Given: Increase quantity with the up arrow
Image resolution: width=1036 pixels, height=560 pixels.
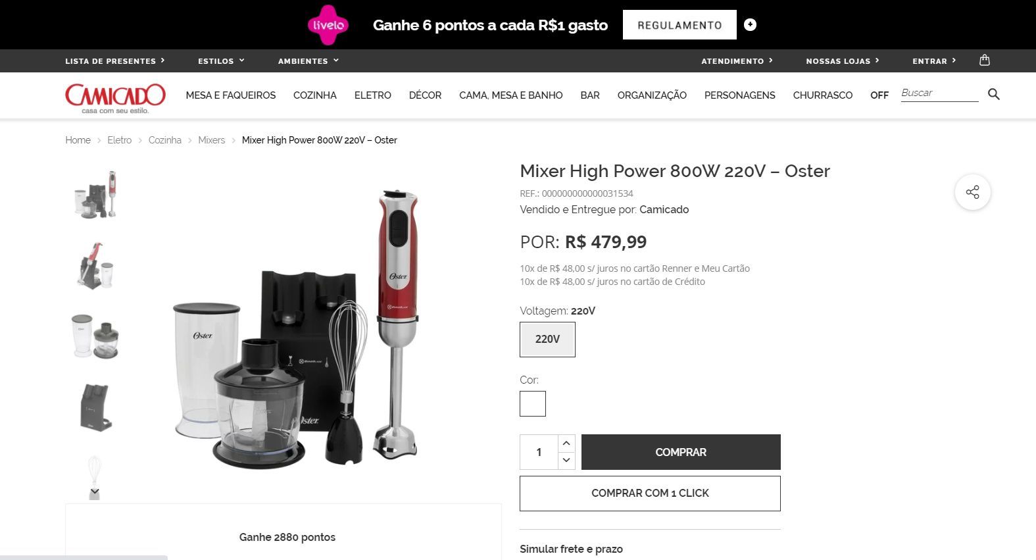Looking at the screenshot, I should coord(566,443).
